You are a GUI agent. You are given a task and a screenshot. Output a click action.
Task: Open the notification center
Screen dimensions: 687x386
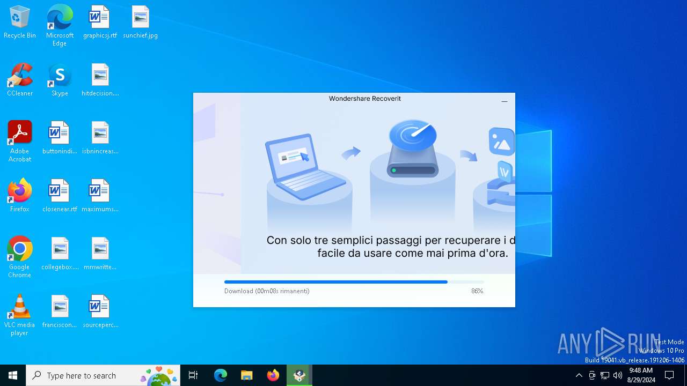click(670, 375)
